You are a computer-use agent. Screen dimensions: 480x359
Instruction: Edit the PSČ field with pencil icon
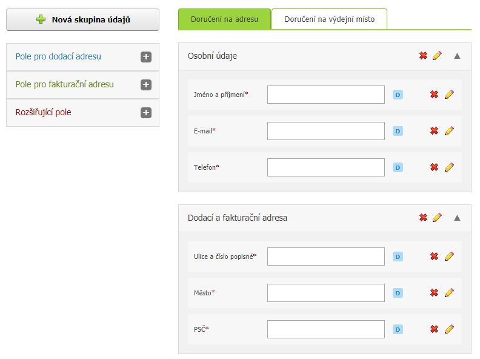click(449, 329)
